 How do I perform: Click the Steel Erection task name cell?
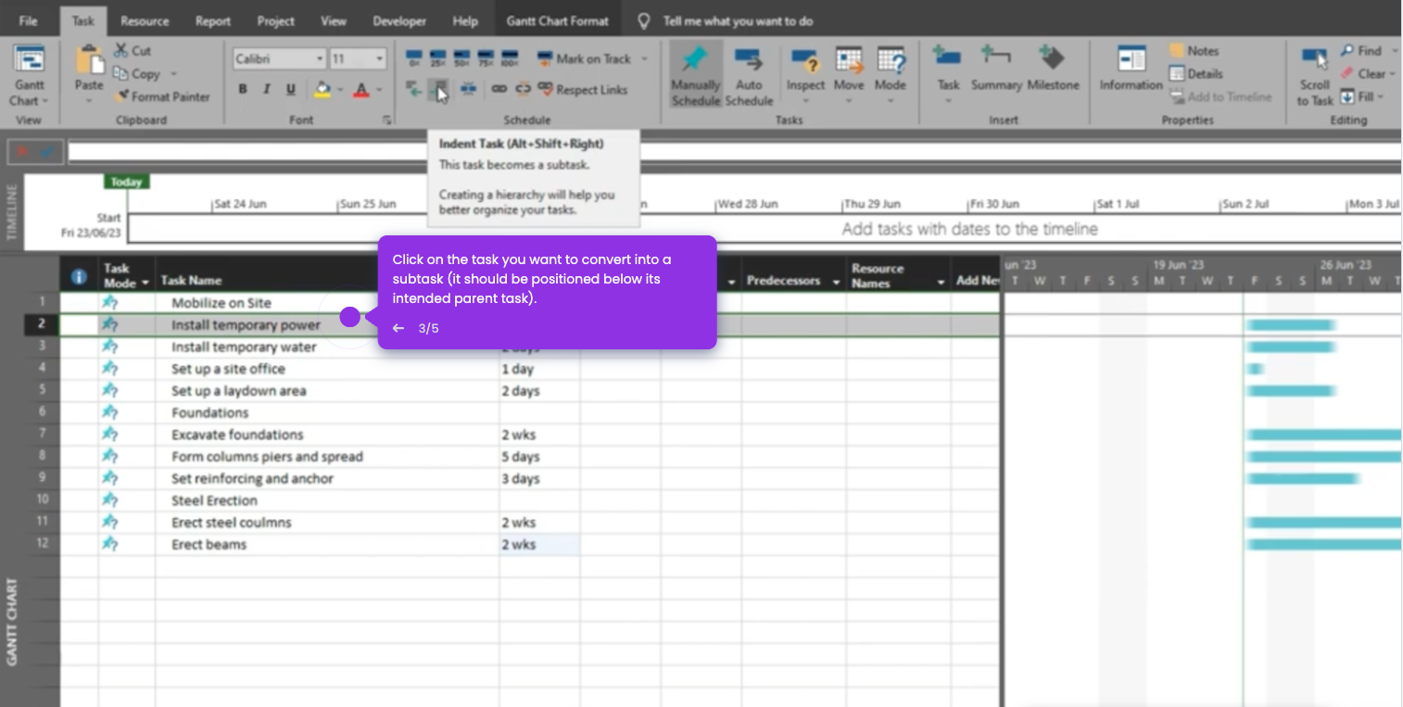327,500
